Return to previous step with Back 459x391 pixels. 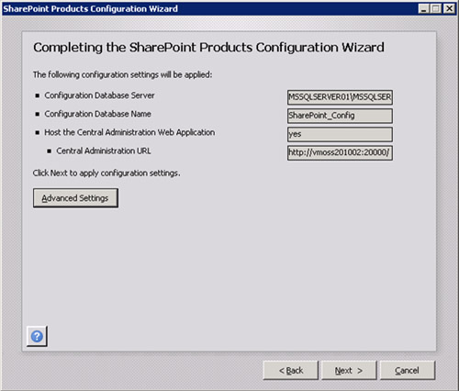(291, 371)
